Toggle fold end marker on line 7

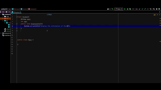pos(17,28)
